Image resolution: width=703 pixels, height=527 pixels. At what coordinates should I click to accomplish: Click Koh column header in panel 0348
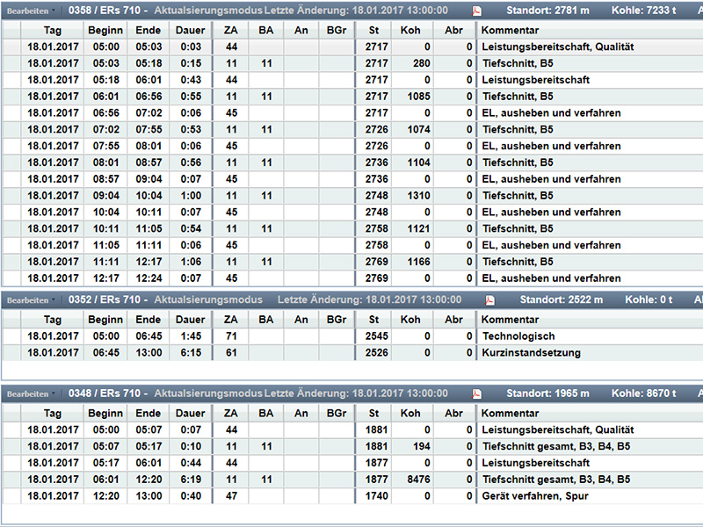pos(410,414)
